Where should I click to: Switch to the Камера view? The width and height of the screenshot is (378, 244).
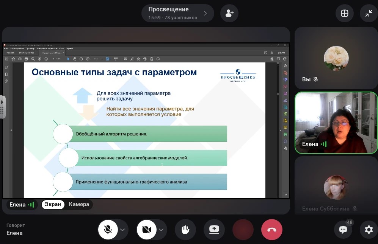79,204
